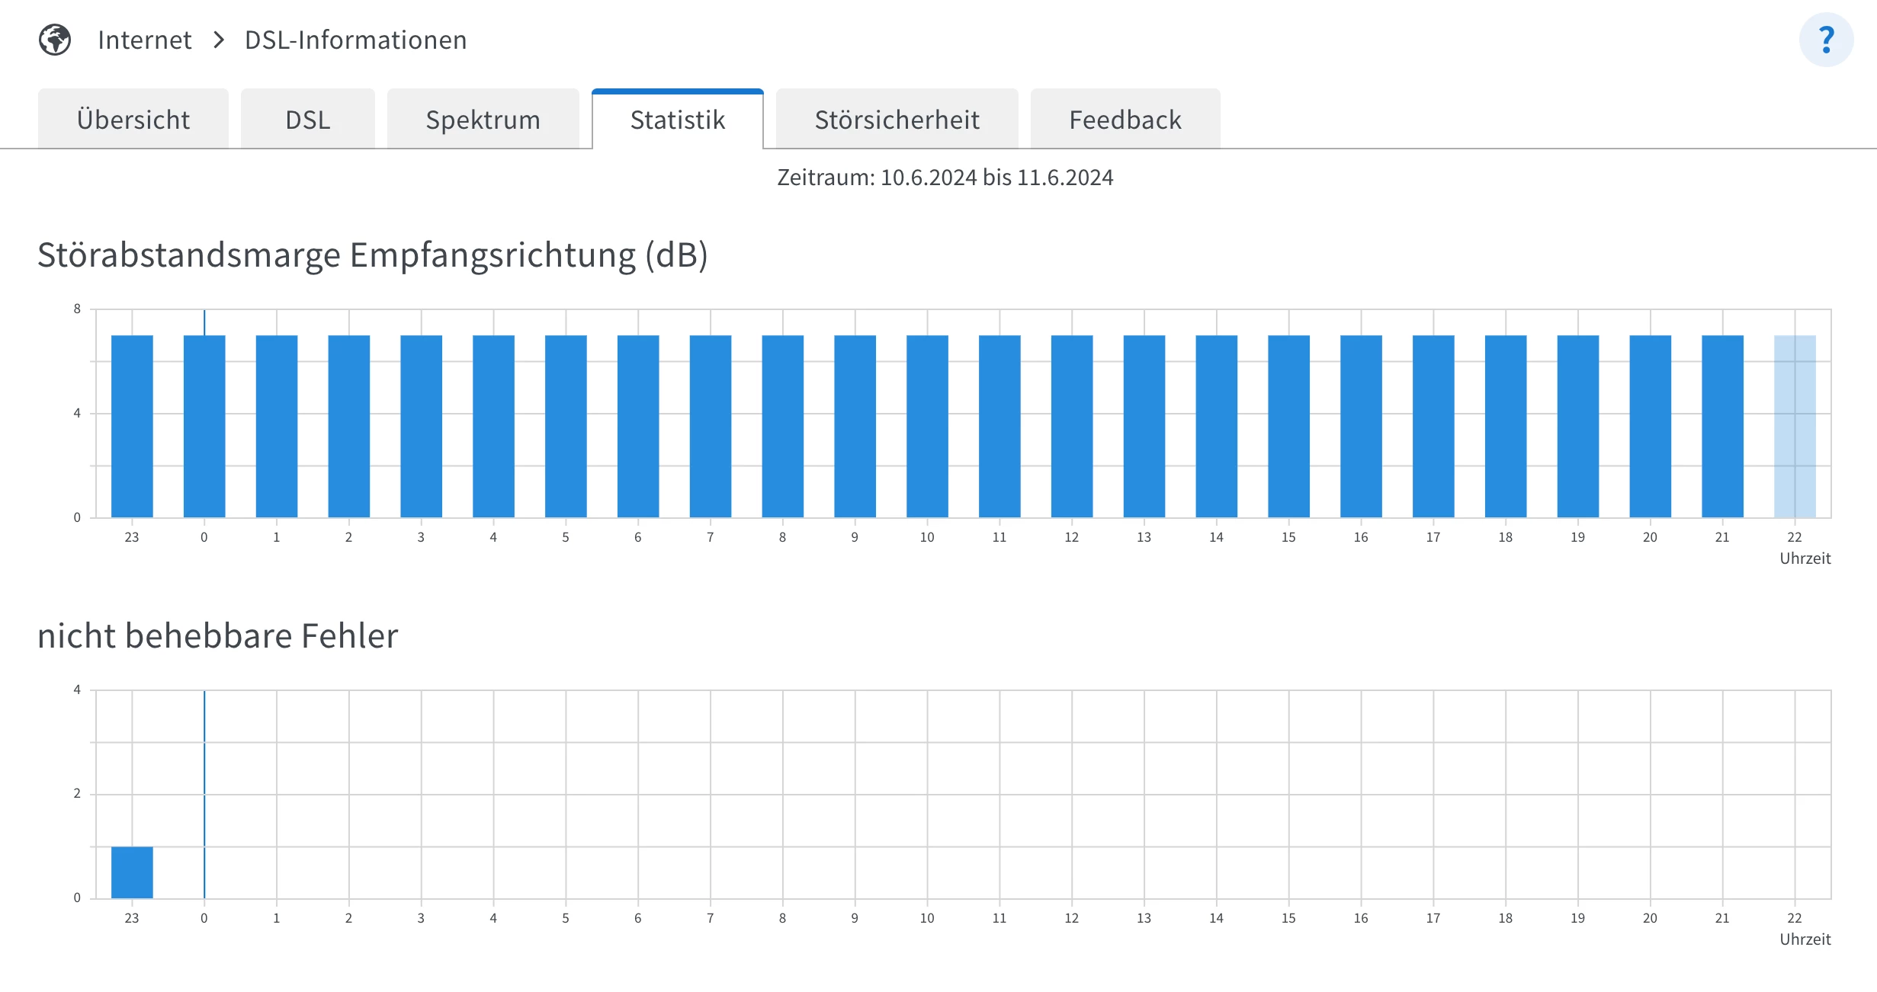Open the Spektrum tab
The width and height of the screenshot is (1877, 992).
tap(483, 120)
